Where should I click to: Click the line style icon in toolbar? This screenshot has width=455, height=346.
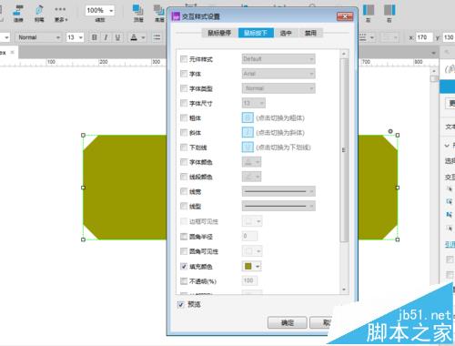[x=363, y=37]
